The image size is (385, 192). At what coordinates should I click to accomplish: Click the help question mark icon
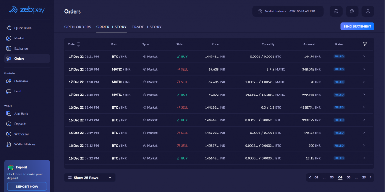click(x=352, y=11)
